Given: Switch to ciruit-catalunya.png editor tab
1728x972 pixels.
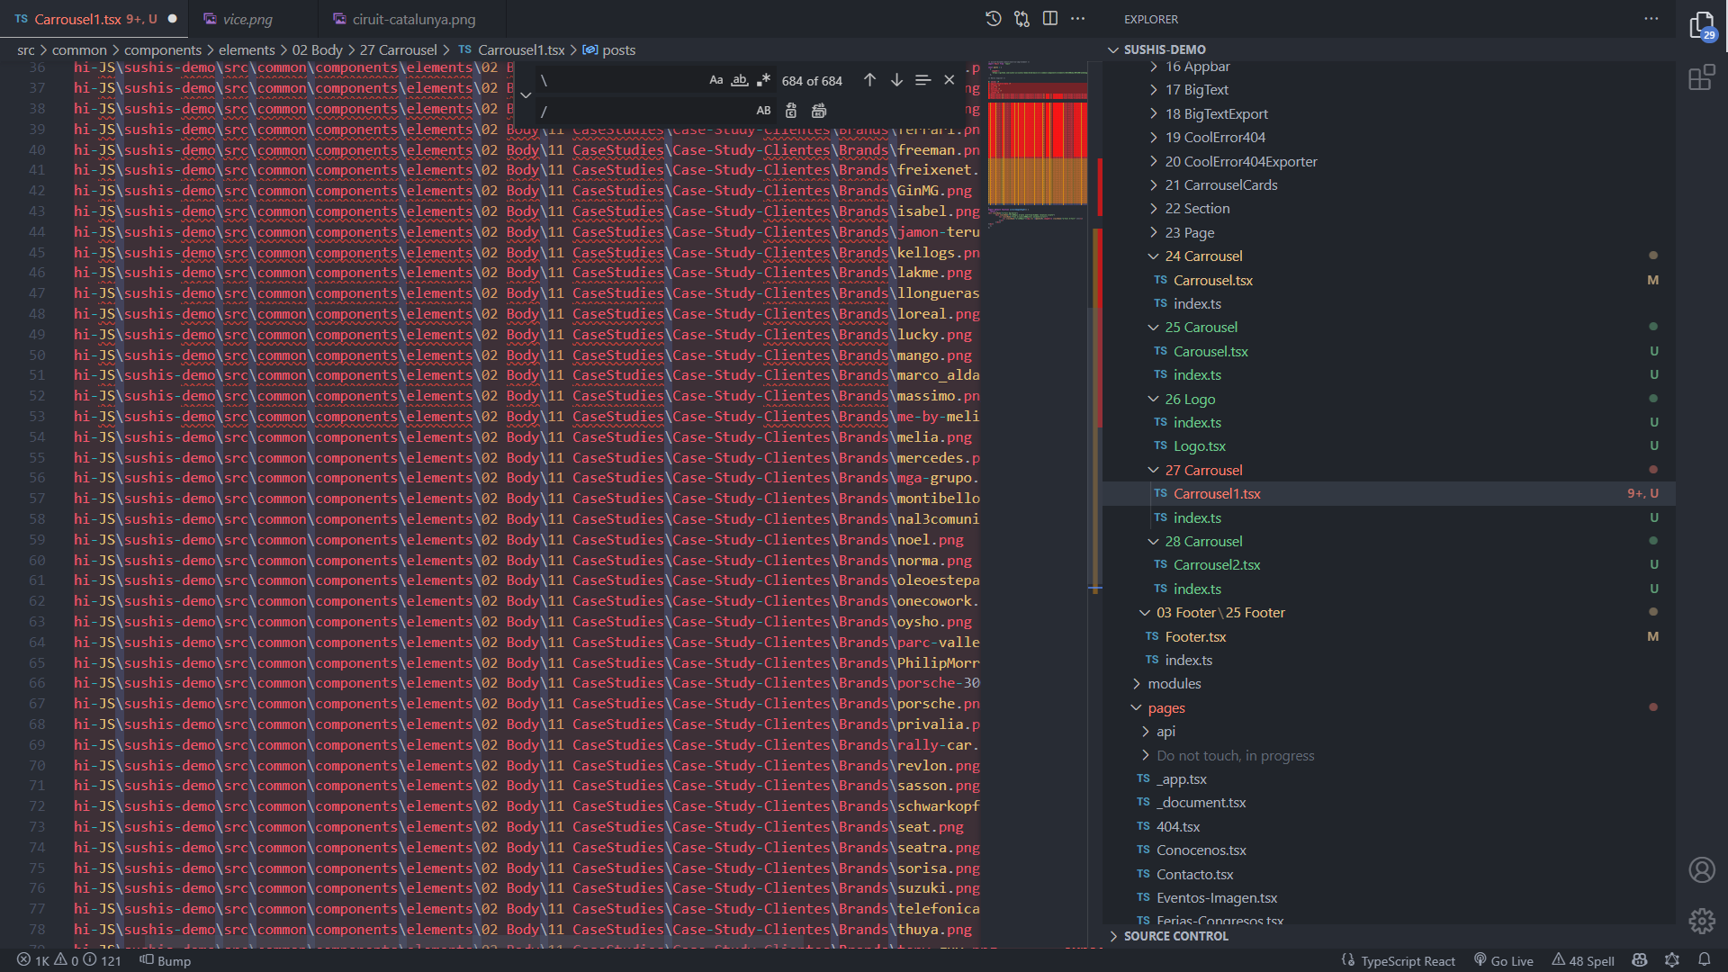Looking at the screenshot, I should click(x=413, y=19).
